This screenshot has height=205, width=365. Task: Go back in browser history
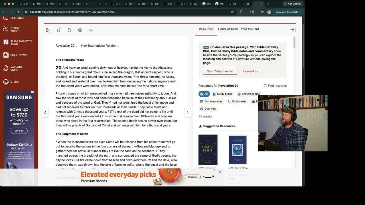[4, 12]
